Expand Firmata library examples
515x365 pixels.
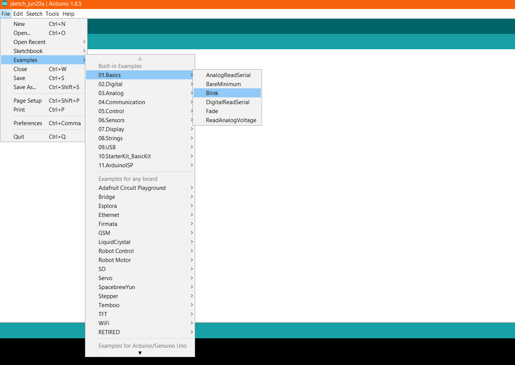(140, 224)
